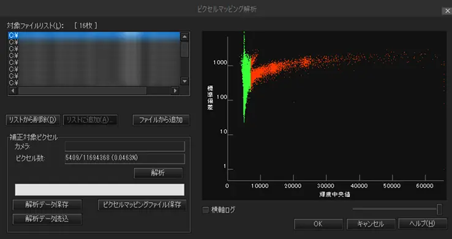This screenshot has height=239, width=452.
Task: Click the キャンセル button
Action: coord(371,224)
